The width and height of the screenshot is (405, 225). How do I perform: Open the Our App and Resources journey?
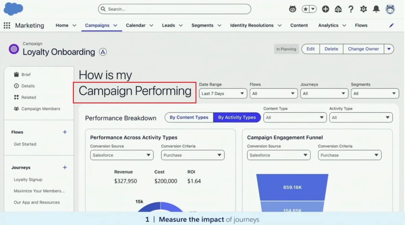pyautogui.click(x=37, y=202)
